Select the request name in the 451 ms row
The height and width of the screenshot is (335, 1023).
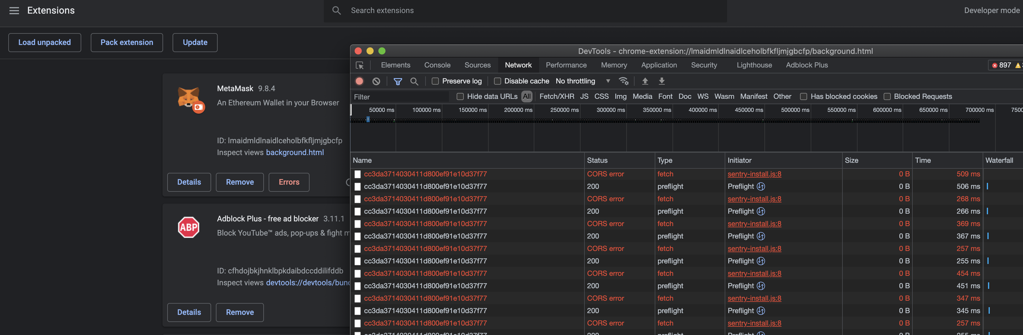pos(425,286)
